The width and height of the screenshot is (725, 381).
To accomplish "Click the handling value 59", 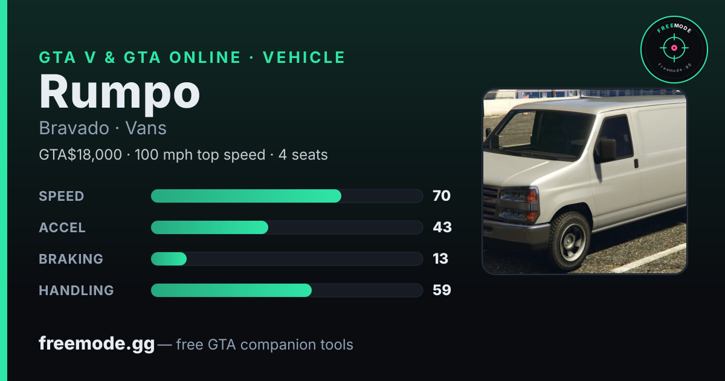I will point(442,290).
